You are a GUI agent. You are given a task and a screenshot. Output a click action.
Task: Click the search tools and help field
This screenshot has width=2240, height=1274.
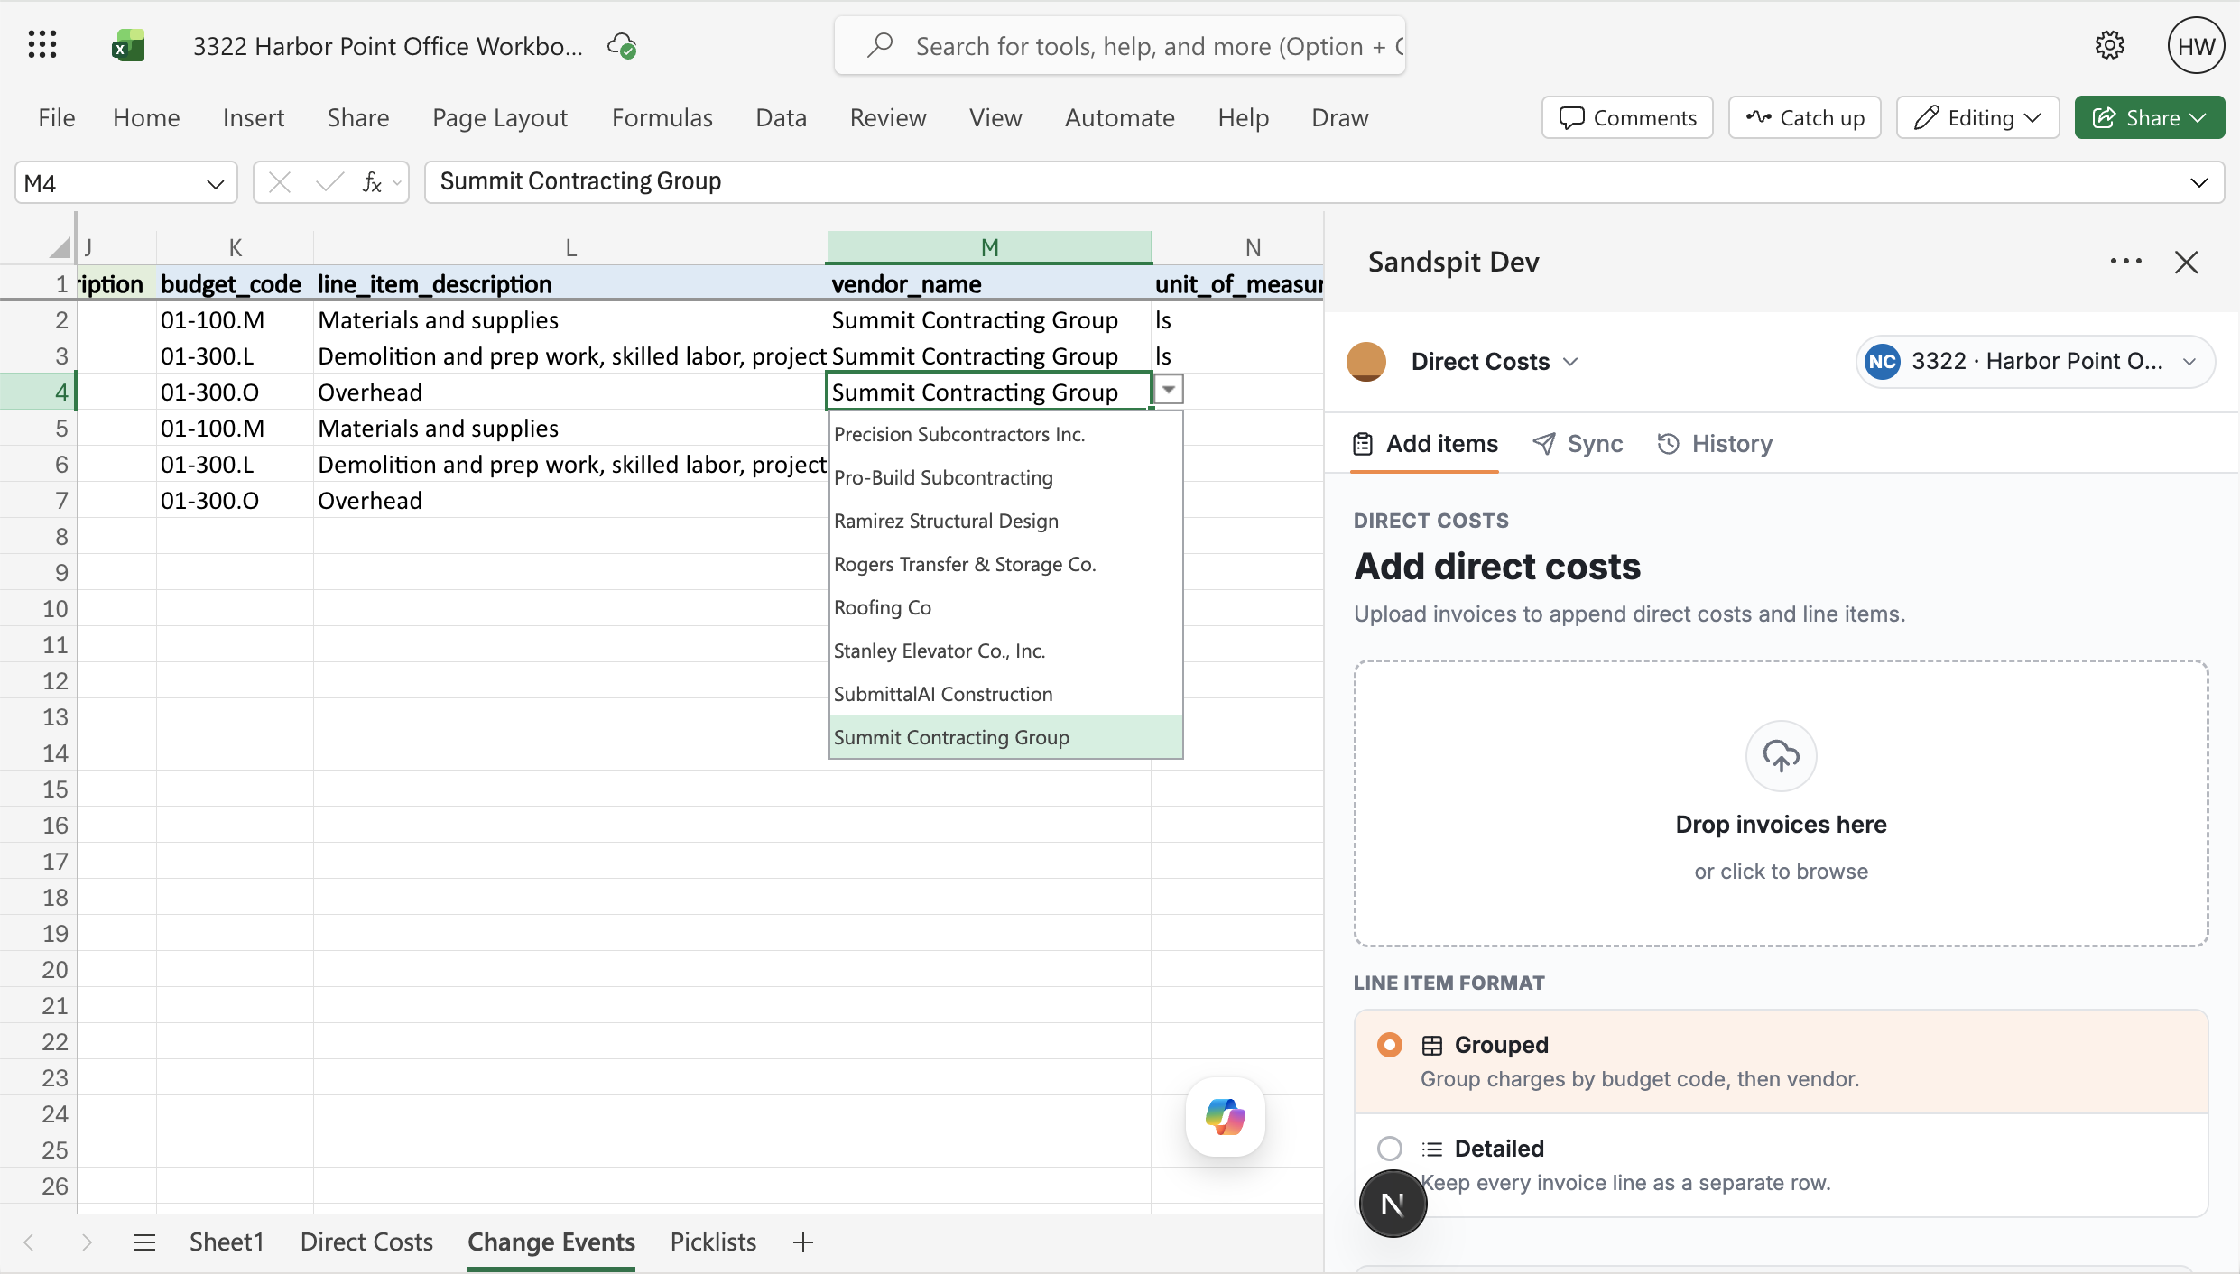coord(1119,45)
